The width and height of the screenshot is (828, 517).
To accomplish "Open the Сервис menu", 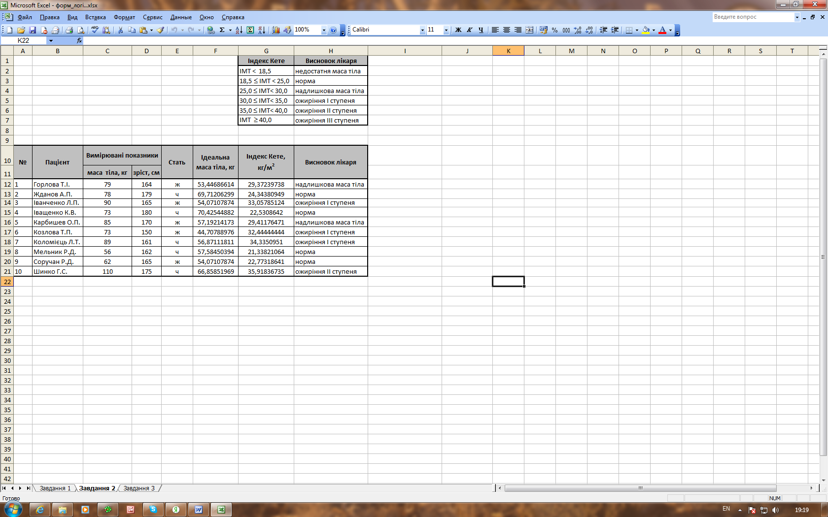I will 153,17.
